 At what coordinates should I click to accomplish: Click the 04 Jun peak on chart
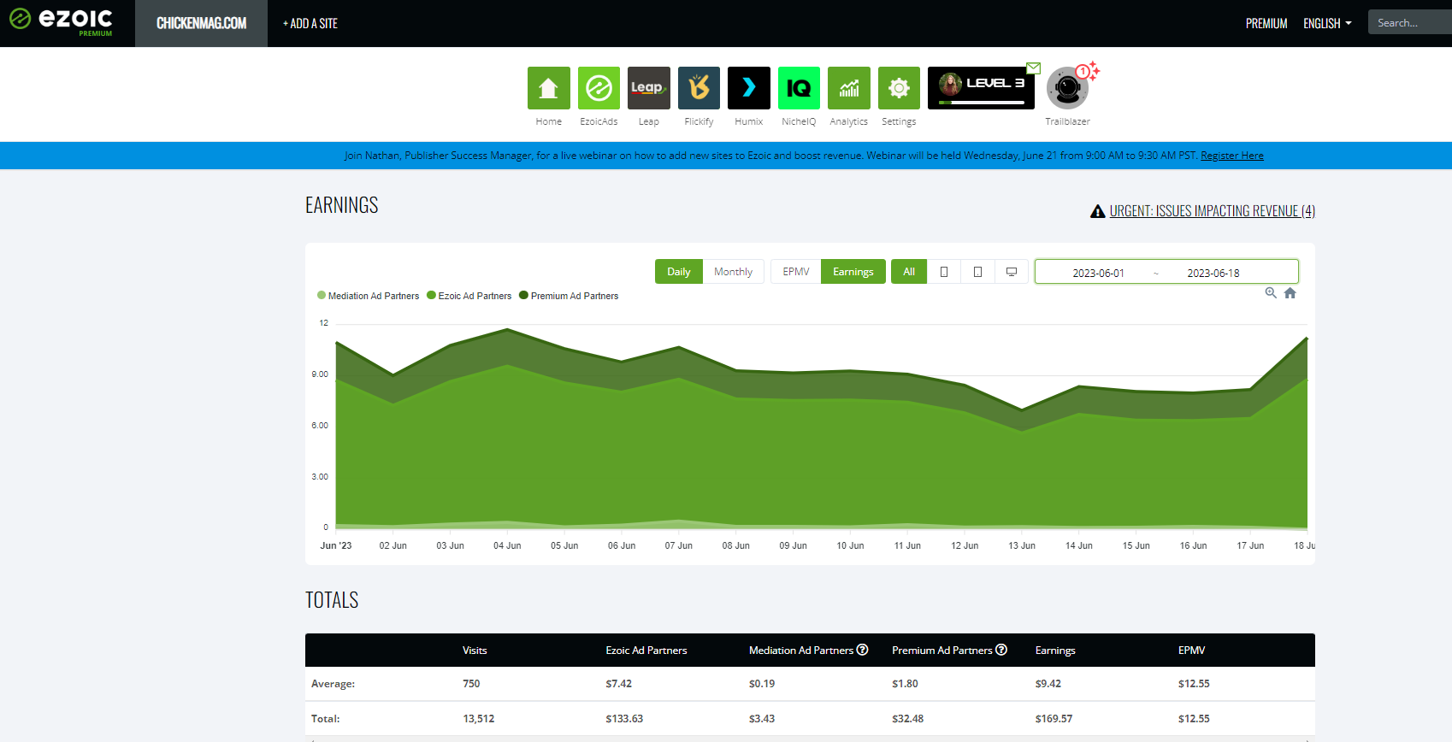coord(508,329)
